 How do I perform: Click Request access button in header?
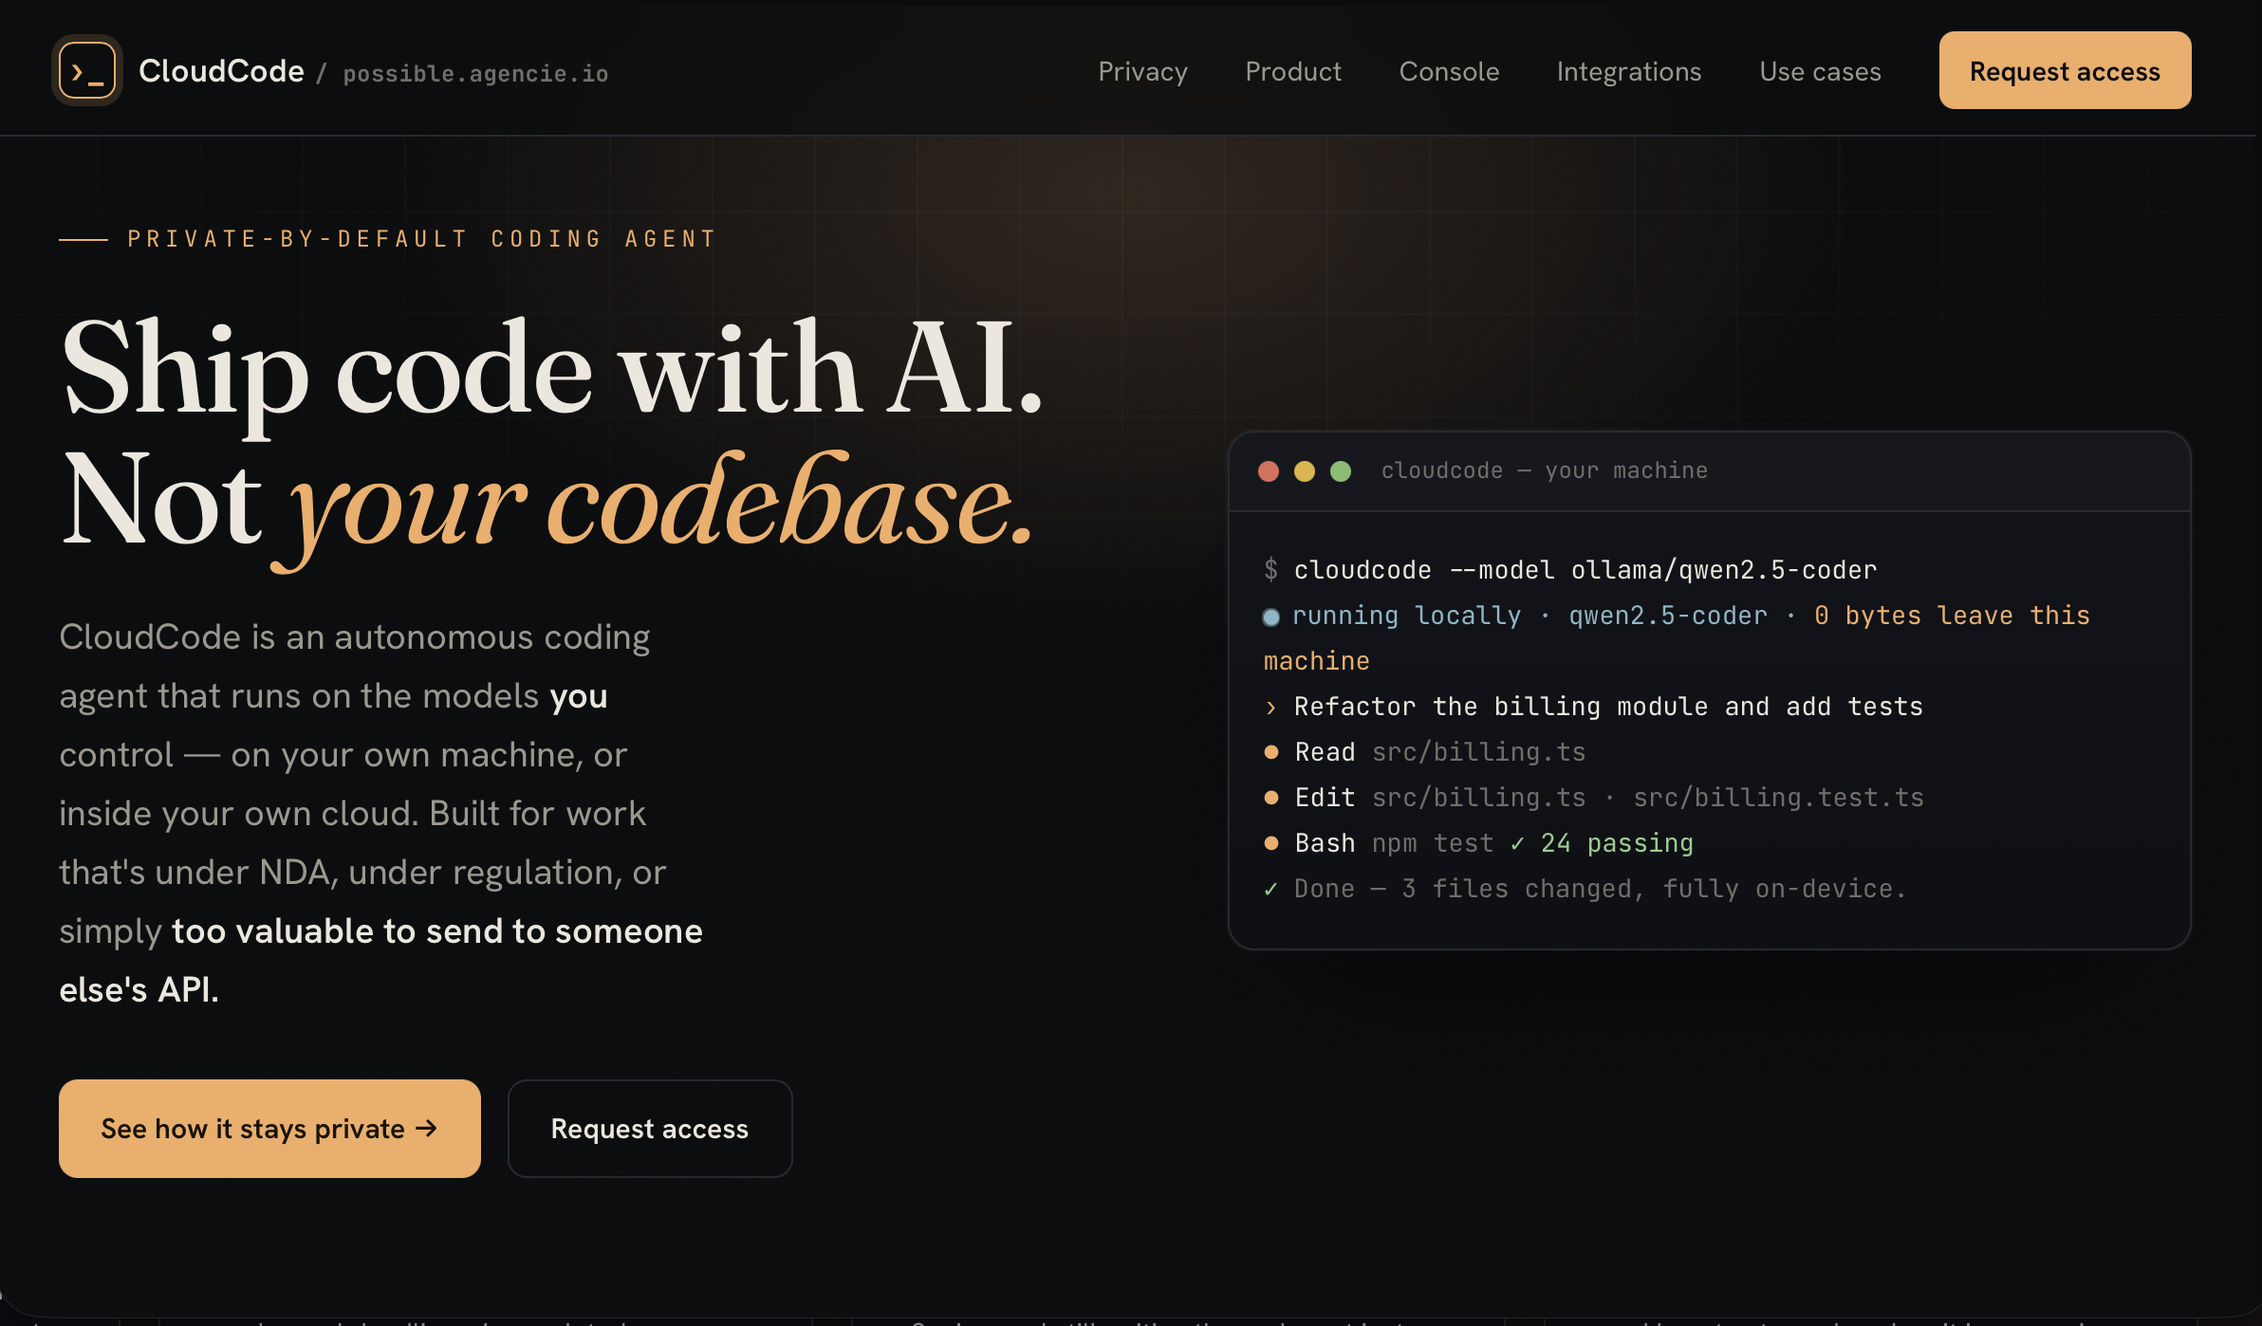tap(2065, 70)
